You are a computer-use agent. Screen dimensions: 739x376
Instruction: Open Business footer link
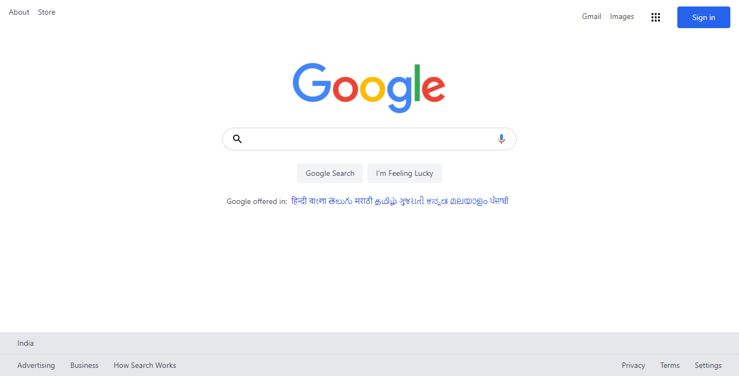pyautogui.click(x=84, y=365)
